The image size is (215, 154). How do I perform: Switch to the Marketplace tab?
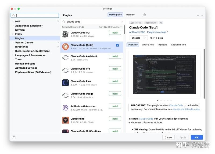pyautogui.click(x=115, y=15)
